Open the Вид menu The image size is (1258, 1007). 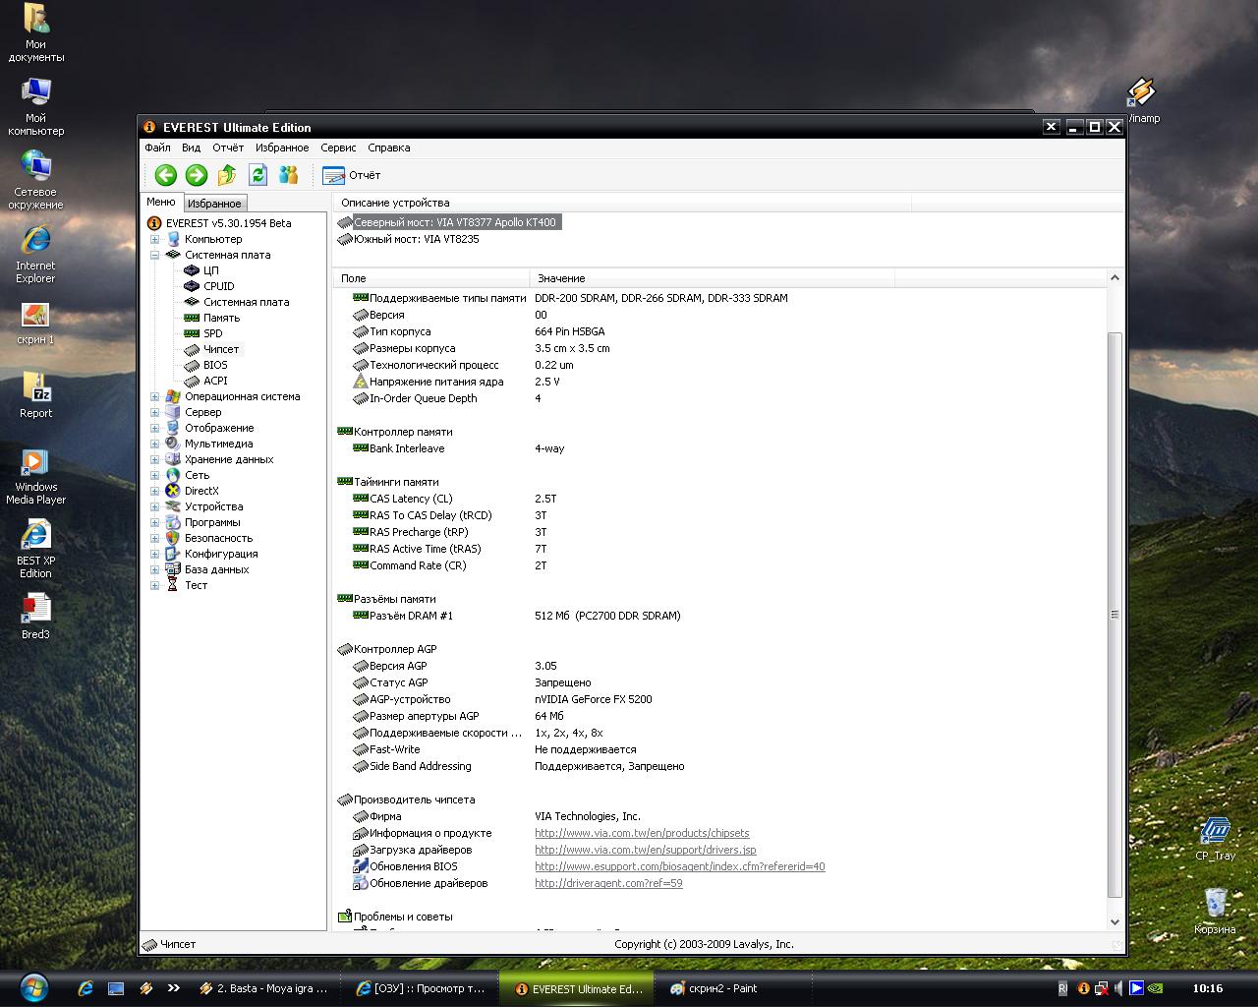pos(191,148)
